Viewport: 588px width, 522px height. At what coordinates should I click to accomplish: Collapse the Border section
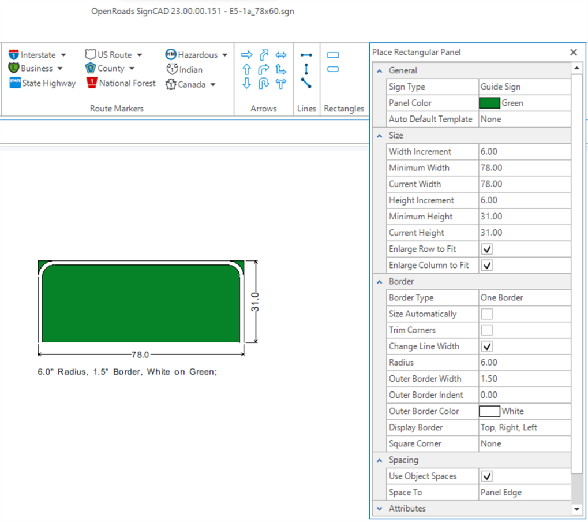point(380,281)
